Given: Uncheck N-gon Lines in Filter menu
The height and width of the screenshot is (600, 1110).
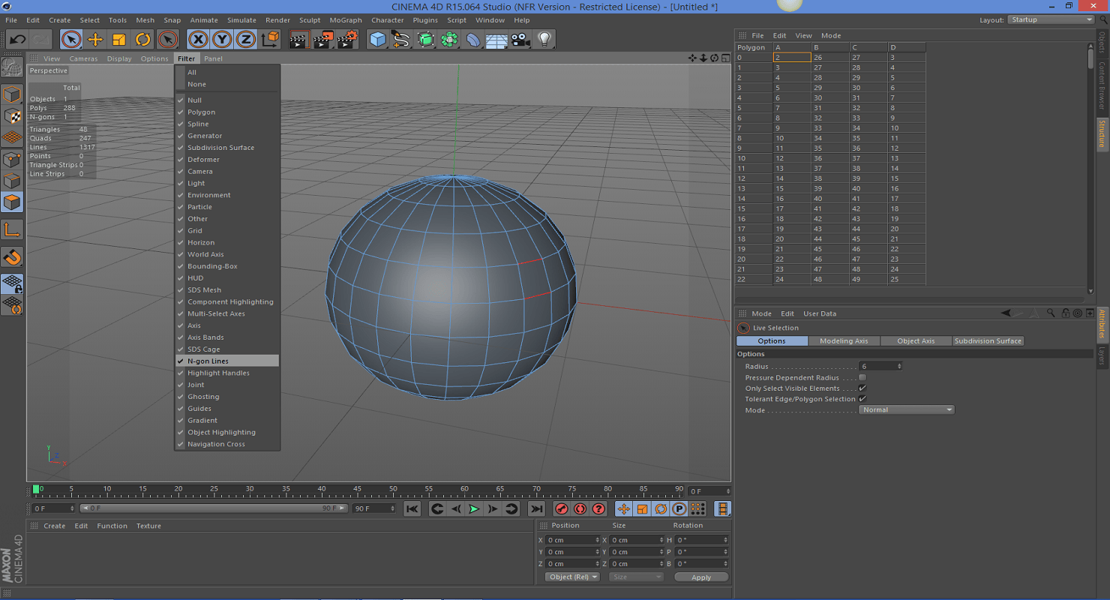Looking at the screenshot, I should tap(227, 361).
